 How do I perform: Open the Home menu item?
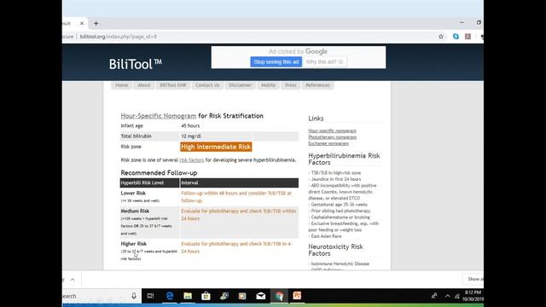coord(121,85)
